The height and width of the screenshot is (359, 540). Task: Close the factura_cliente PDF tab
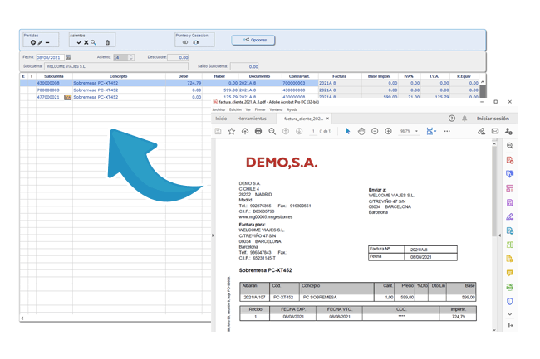(328, 119)
